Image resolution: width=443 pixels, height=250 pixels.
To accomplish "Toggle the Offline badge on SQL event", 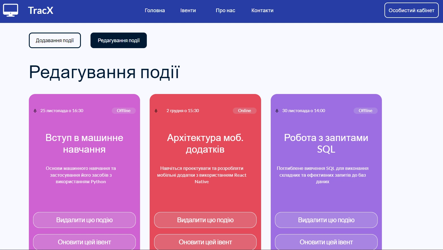I will [x=365, y=111].
